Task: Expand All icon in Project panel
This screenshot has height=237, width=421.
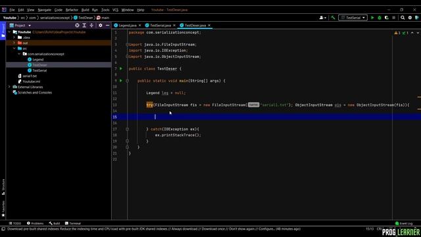Action: coord(84,25)
